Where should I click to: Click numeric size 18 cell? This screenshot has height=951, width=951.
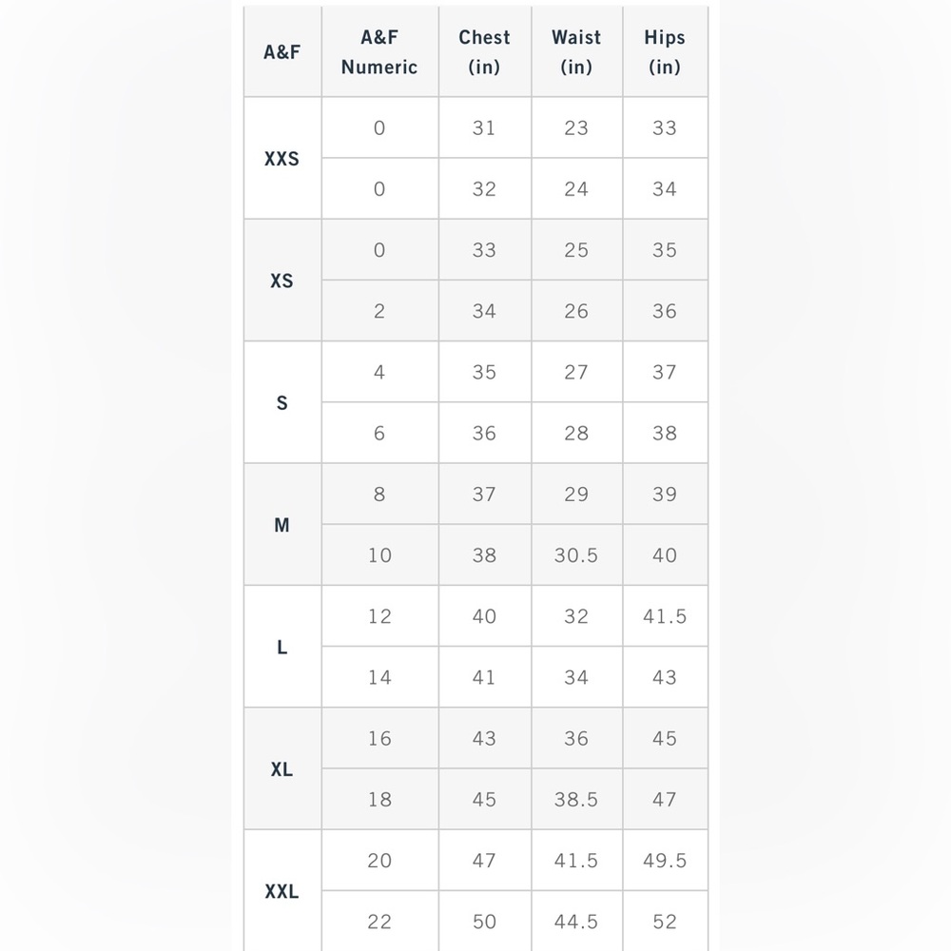[379, 800]
